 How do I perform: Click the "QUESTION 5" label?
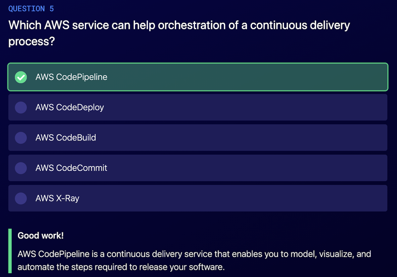coord(31,9)
